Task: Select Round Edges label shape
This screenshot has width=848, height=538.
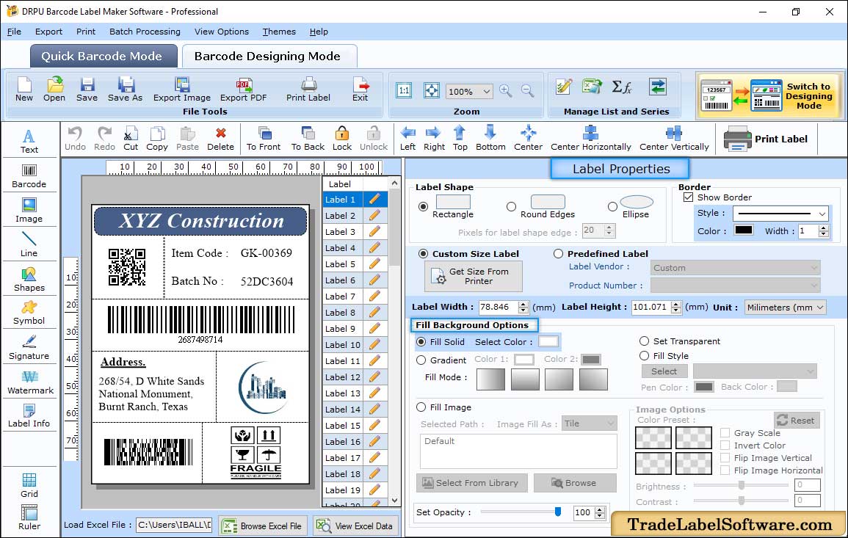Action: click(x=511, y=206)
